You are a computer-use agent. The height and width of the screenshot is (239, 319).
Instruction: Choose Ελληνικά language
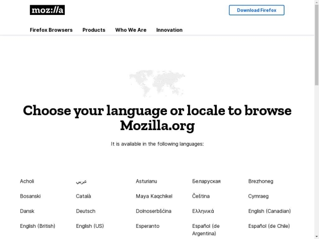203,211
